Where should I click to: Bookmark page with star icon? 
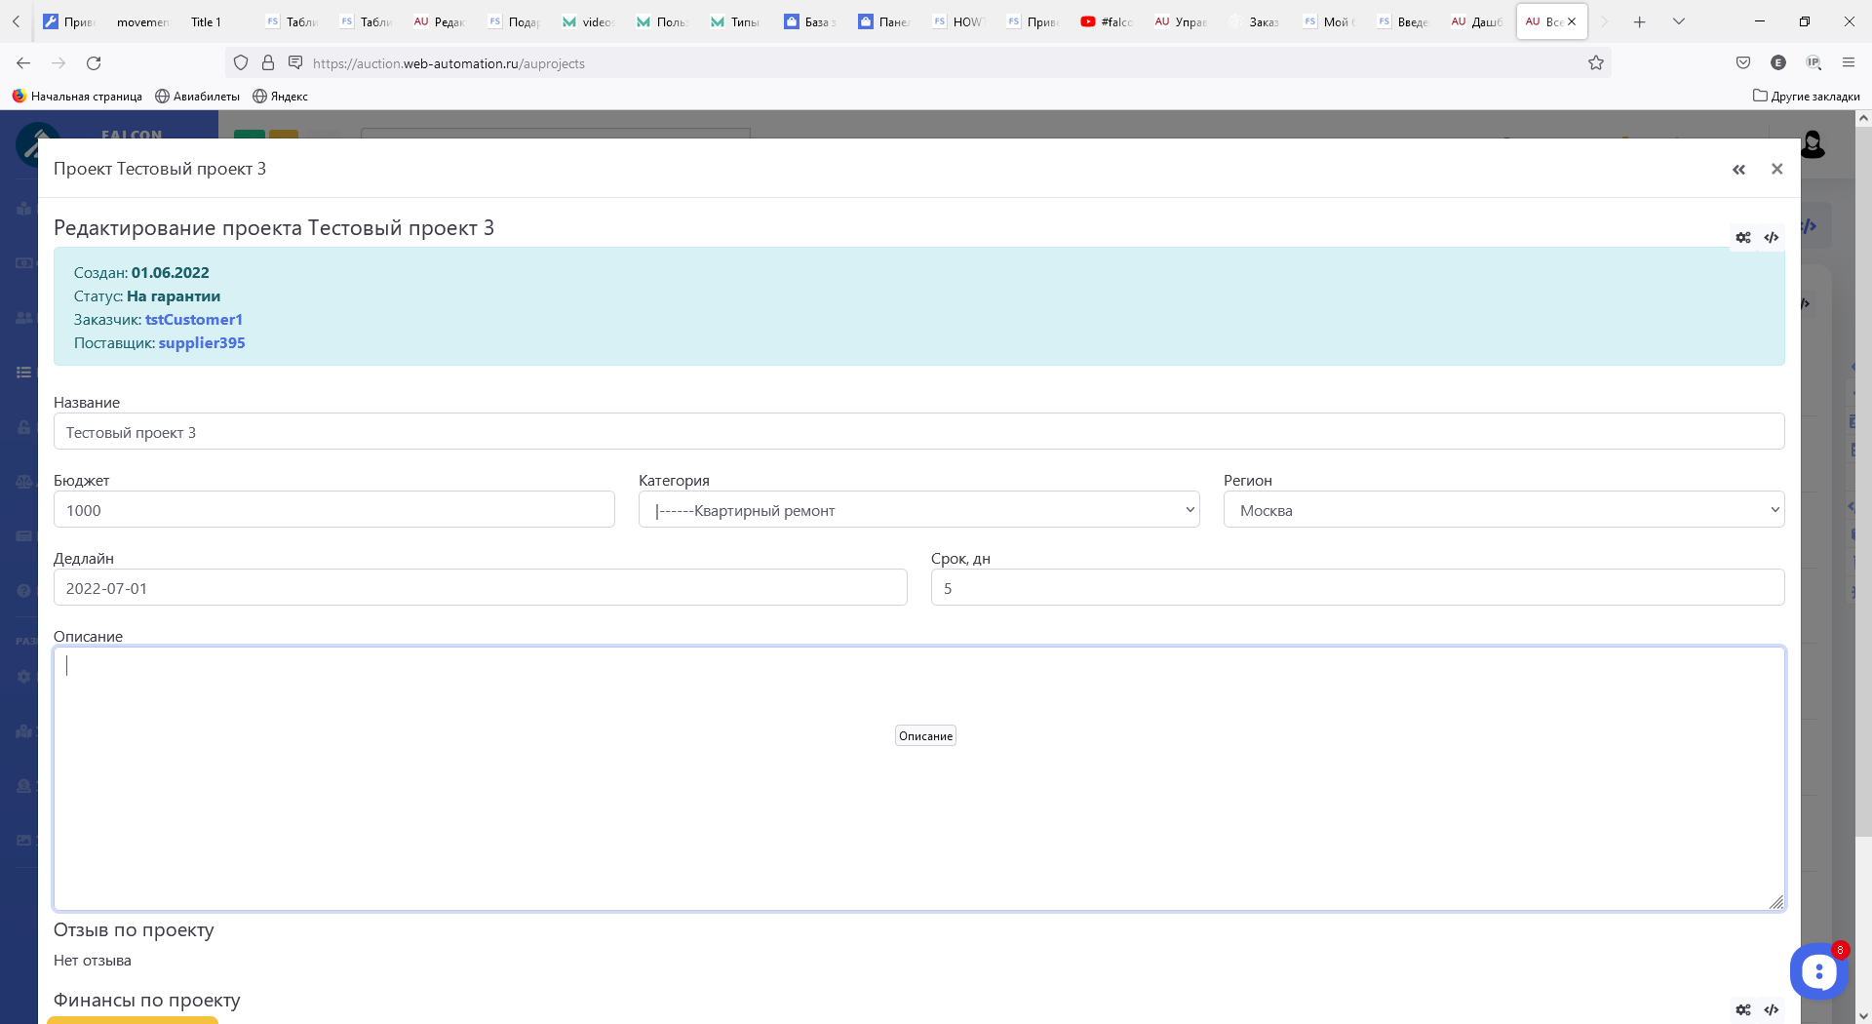[x=1596, y=63]
